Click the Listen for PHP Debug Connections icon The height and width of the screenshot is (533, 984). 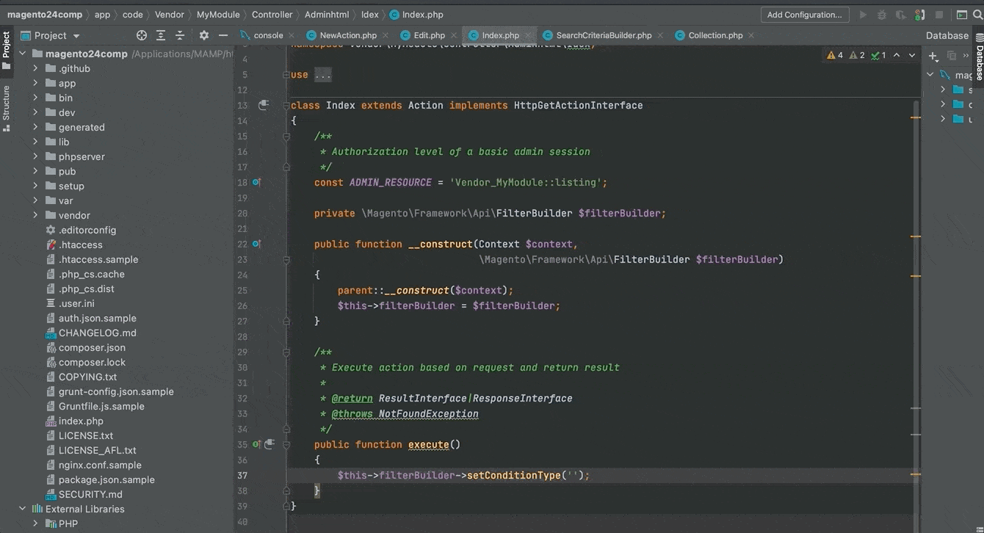coord(920,15)
